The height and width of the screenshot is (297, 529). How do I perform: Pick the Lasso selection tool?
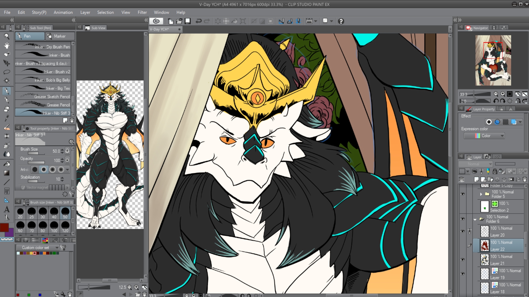point(7,72)
